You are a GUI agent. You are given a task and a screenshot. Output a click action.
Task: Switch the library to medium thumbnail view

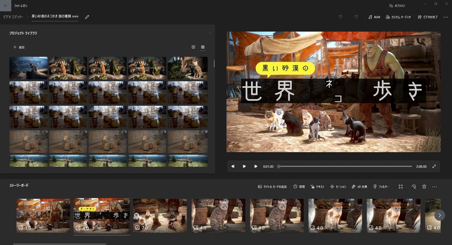click(x=193, y=47)
